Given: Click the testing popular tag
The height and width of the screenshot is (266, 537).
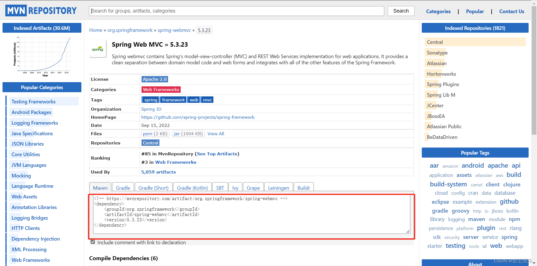Looking at the screenshot, I should 455,246.
